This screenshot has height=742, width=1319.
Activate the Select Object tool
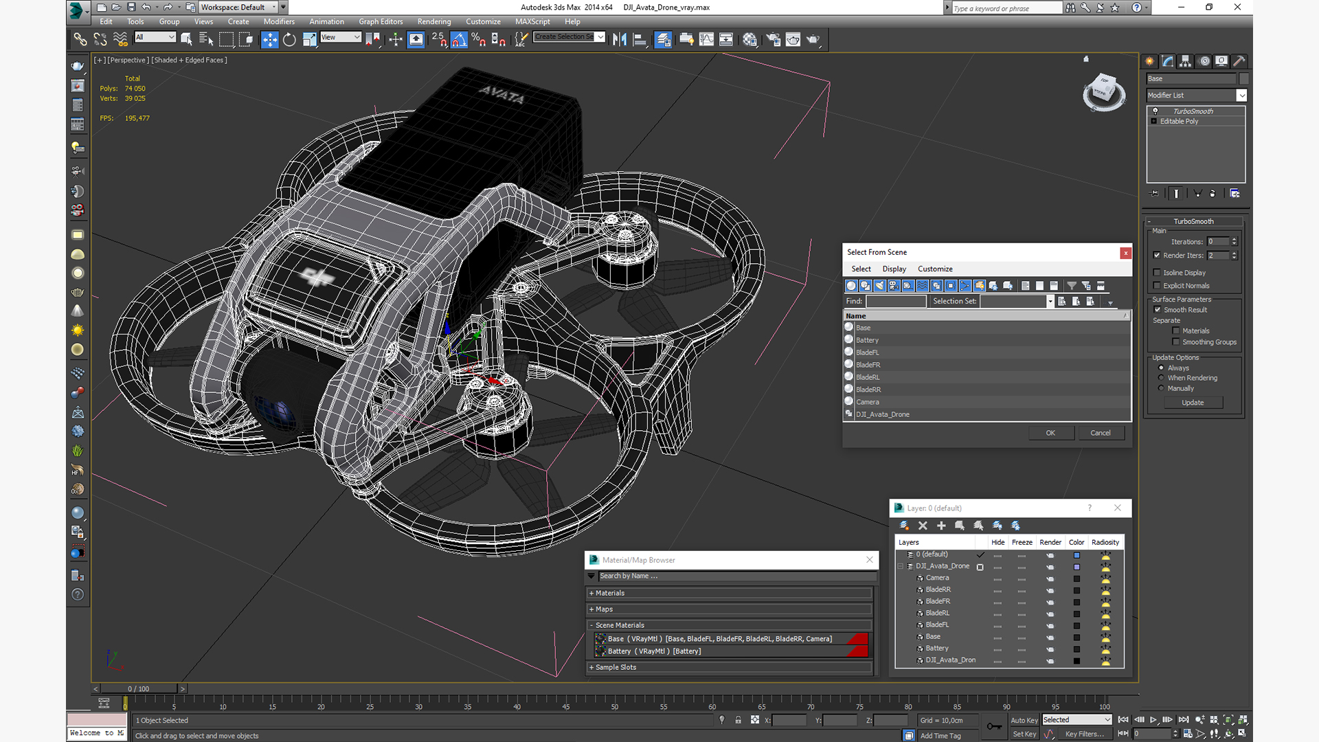coord(186,39)
